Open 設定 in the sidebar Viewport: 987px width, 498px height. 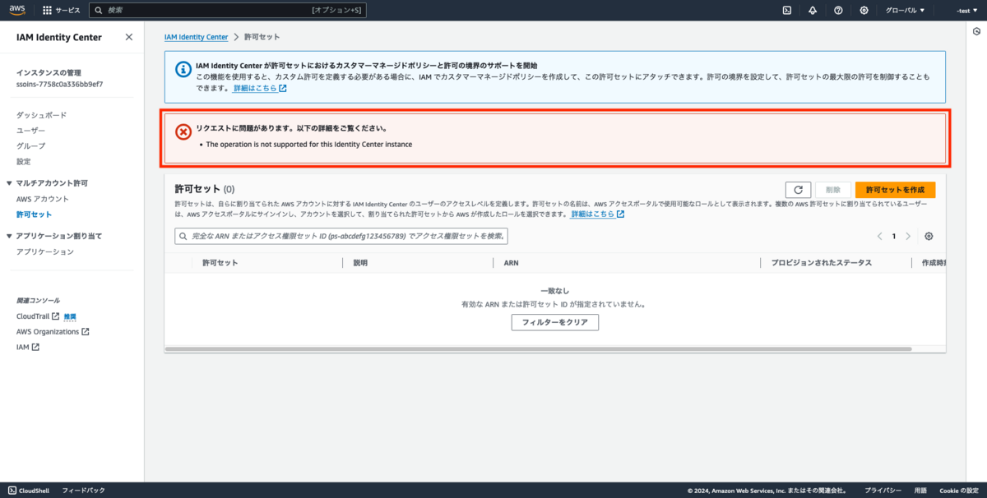24,161
